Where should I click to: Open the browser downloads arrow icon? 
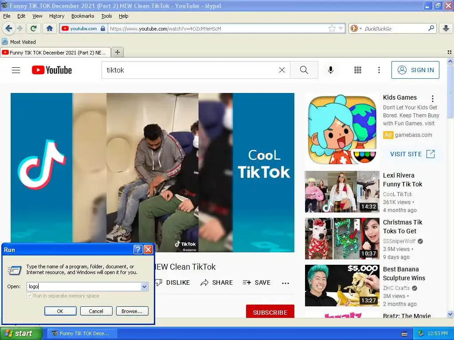[446, 28]
